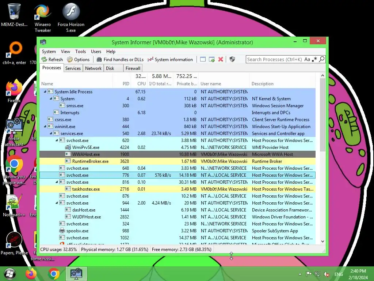The image size is (374, 281).
Task: Click the red X terminate icon
Action: click(x=221, y=60)
